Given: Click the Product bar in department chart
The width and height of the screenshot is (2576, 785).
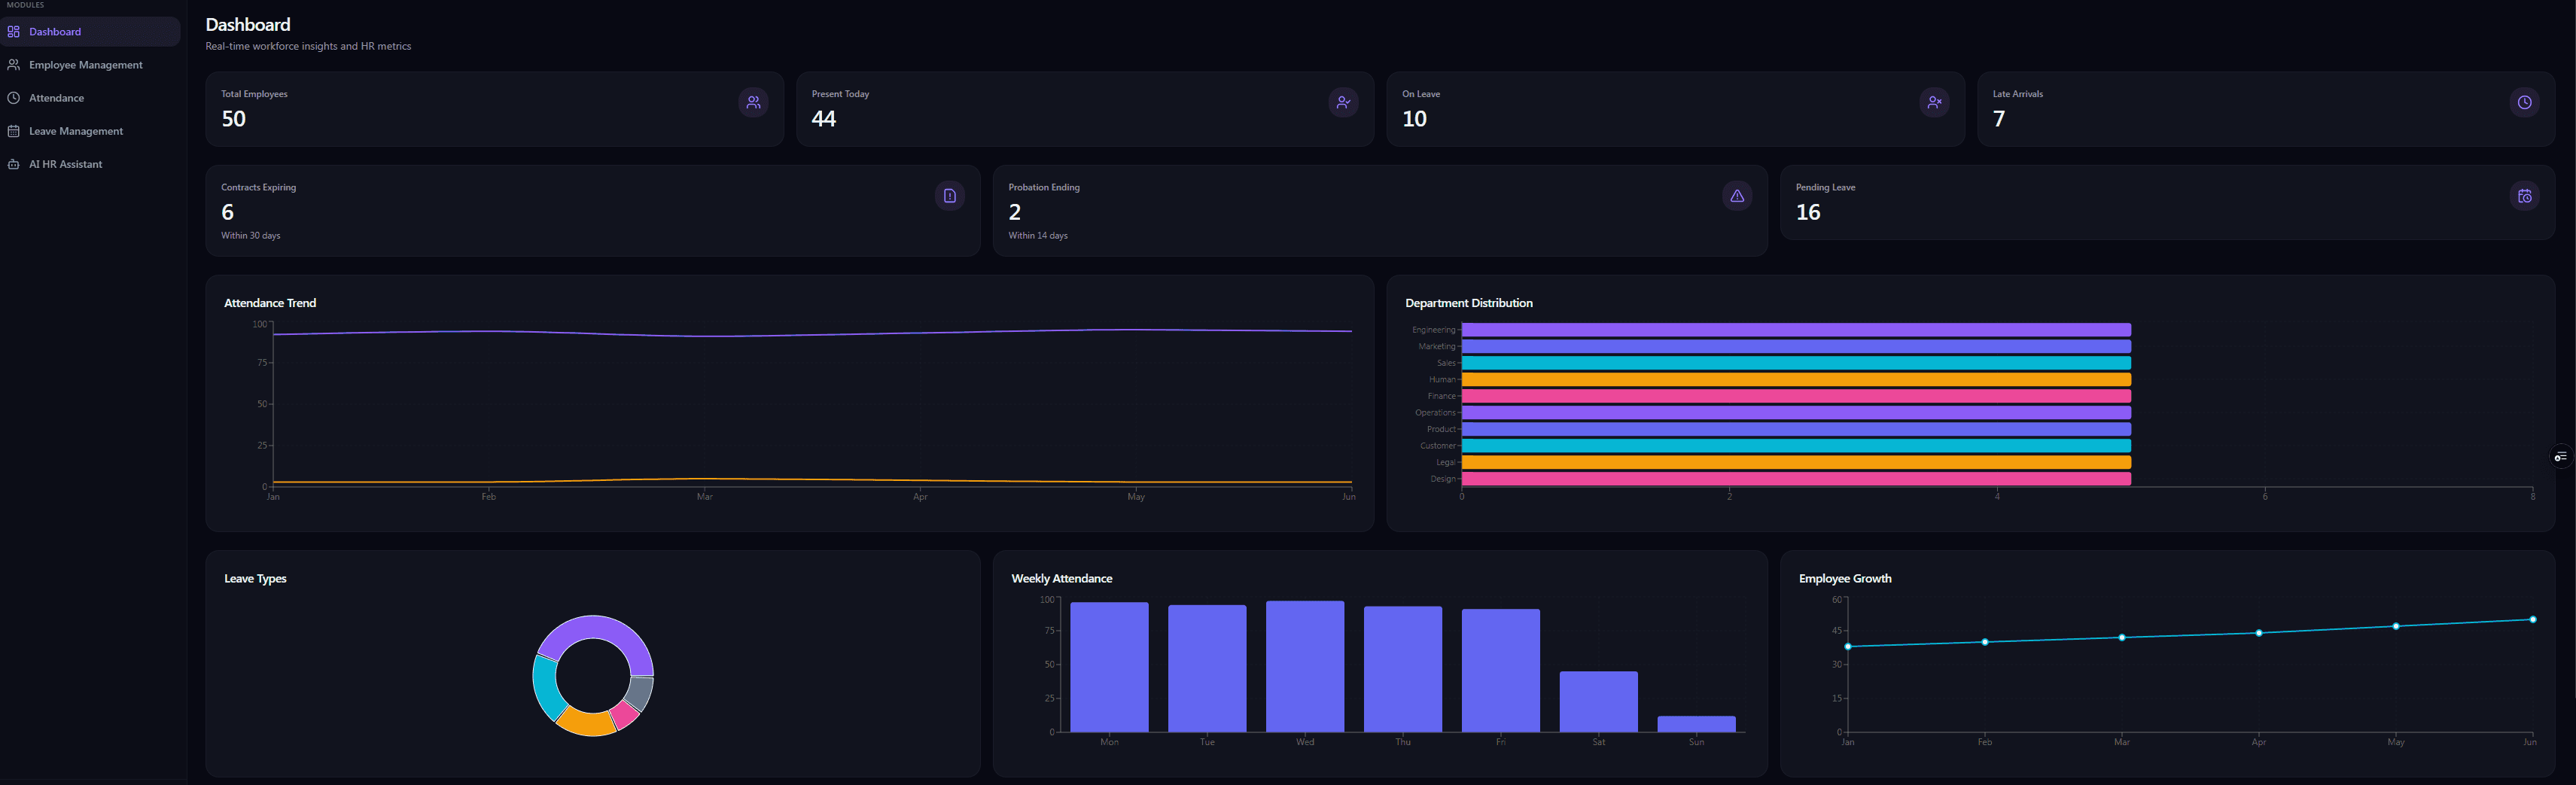Looking at the screenshot, I should pos(1796,429).
